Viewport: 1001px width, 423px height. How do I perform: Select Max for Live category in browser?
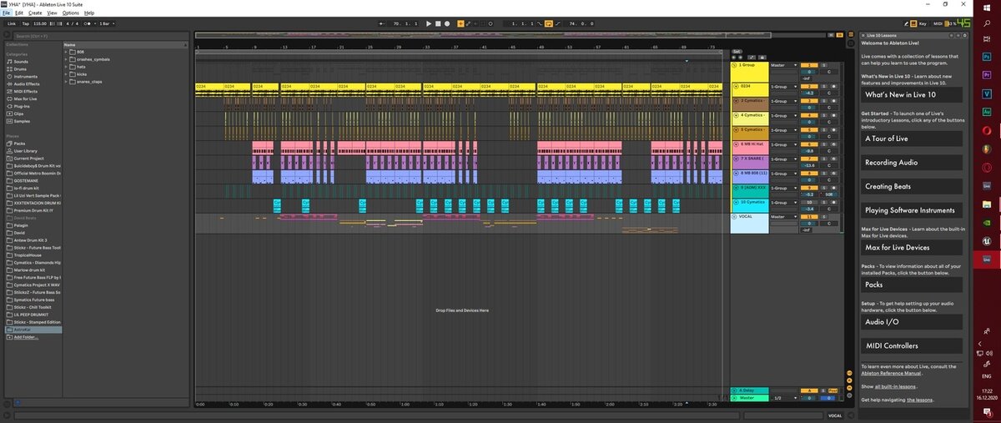pyautogui.click(x=26, y=99)
